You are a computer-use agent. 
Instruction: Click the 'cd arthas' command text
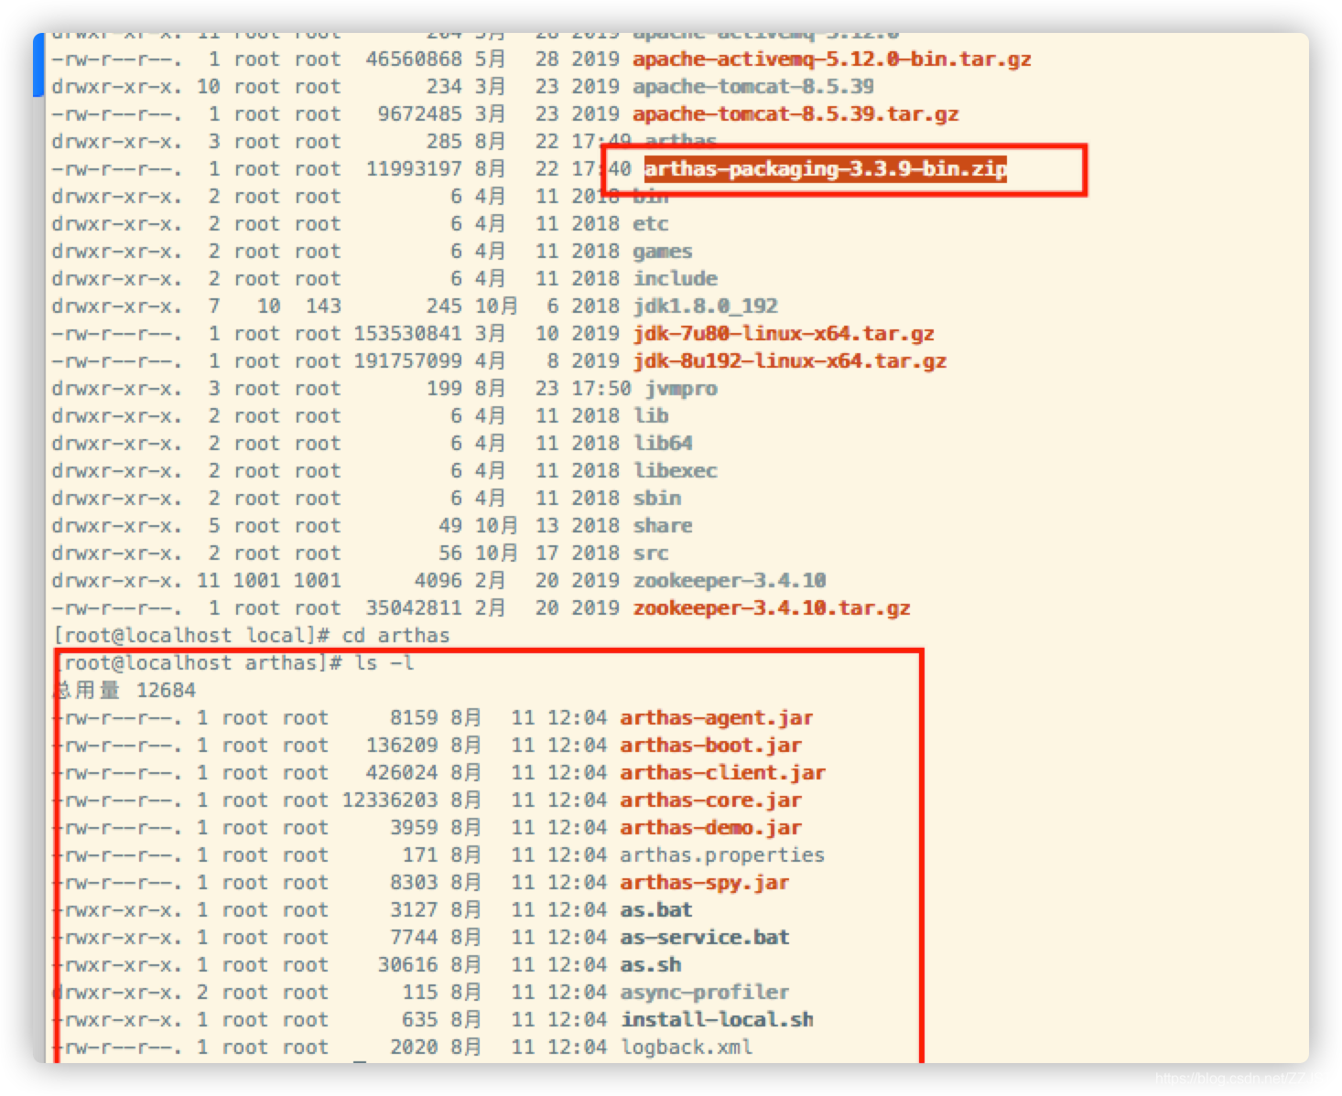tap(395, 636)
